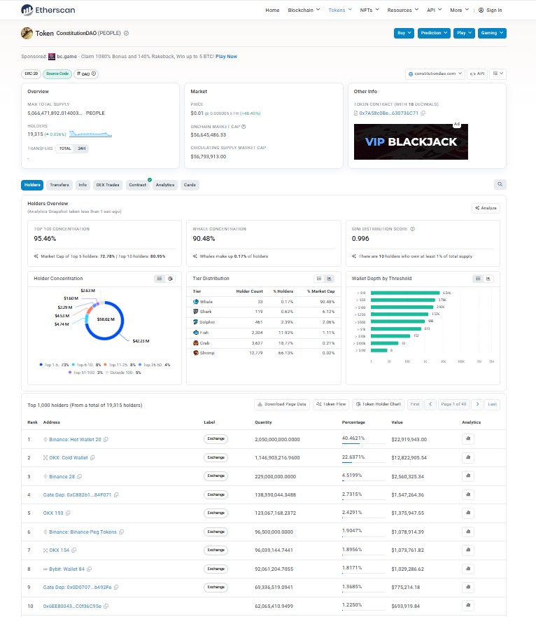The width and height of the screenshot is (536, 617).
Task: Click the Analyze button
Action: [486, 208]
